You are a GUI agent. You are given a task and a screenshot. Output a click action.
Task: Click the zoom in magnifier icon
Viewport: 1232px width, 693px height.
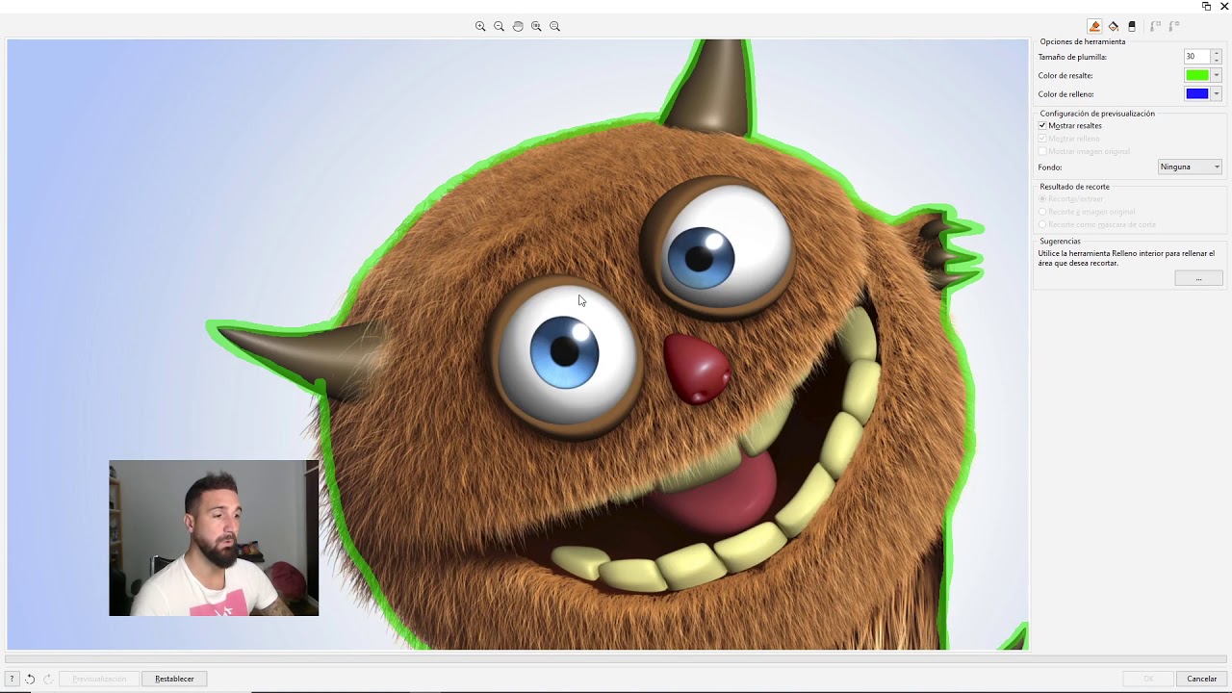click(480, 26)
